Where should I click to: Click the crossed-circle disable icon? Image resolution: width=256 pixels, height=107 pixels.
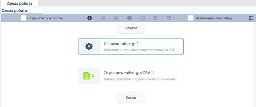coord(143,18)
